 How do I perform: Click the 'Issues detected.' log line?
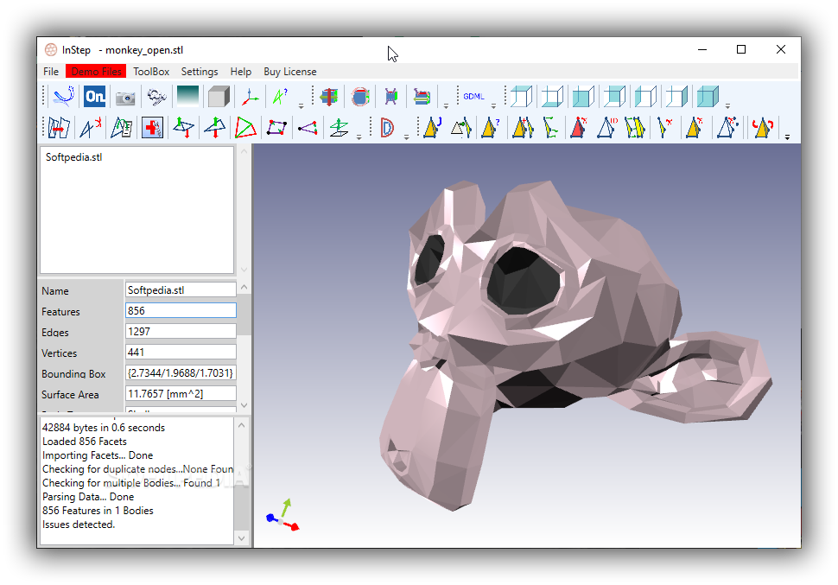pyautogui.click(x=79, y=525)
